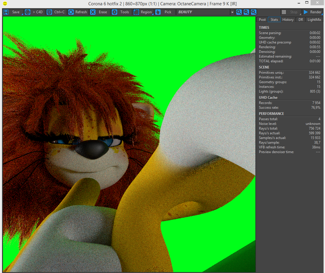
Task: Open the History tab
Action: coord(288,20)
